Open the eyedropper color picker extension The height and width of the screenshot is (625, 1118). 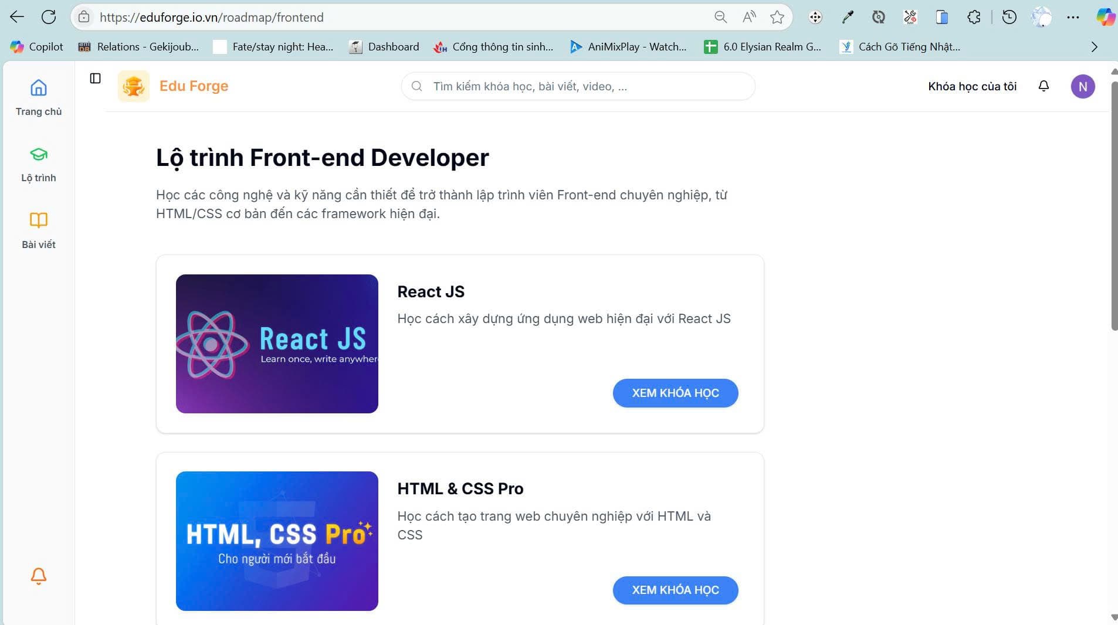pos(847,17)
